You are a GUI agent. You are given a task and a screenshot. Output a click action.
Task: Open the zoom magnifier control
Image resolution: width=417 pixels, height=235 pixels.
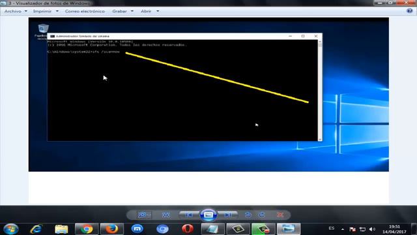(144, 215)
